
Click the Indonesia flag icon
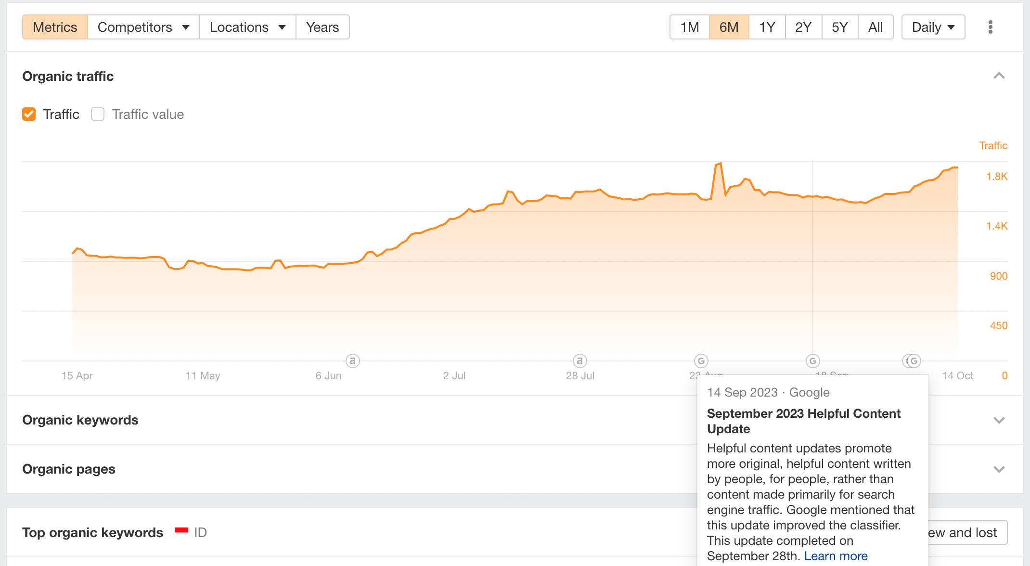click(181, 530)
